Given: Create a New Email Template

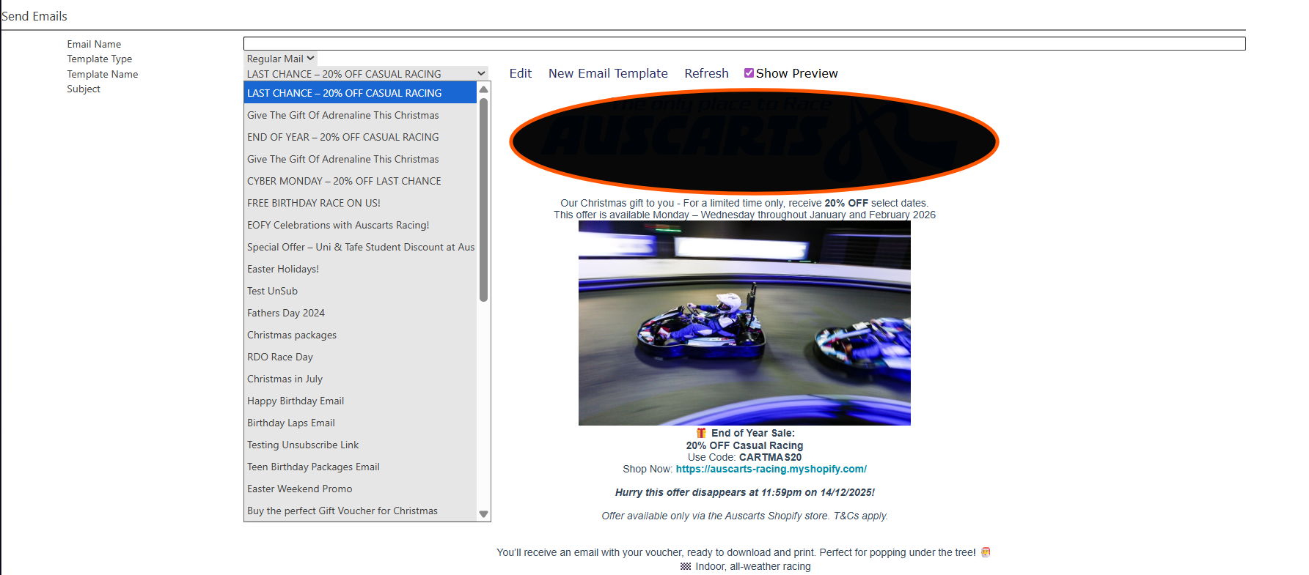Looking at the screenshot, I should tap(607, 73).
